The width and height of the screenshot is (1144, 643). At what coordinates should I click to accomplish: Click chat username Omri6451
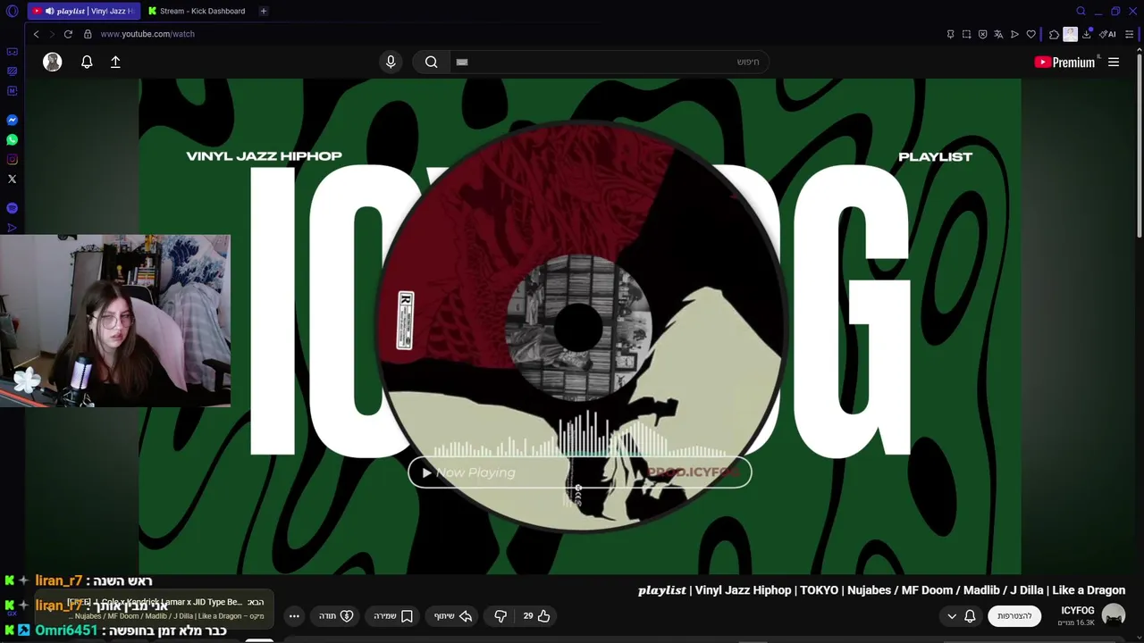(x=66, y=630)
